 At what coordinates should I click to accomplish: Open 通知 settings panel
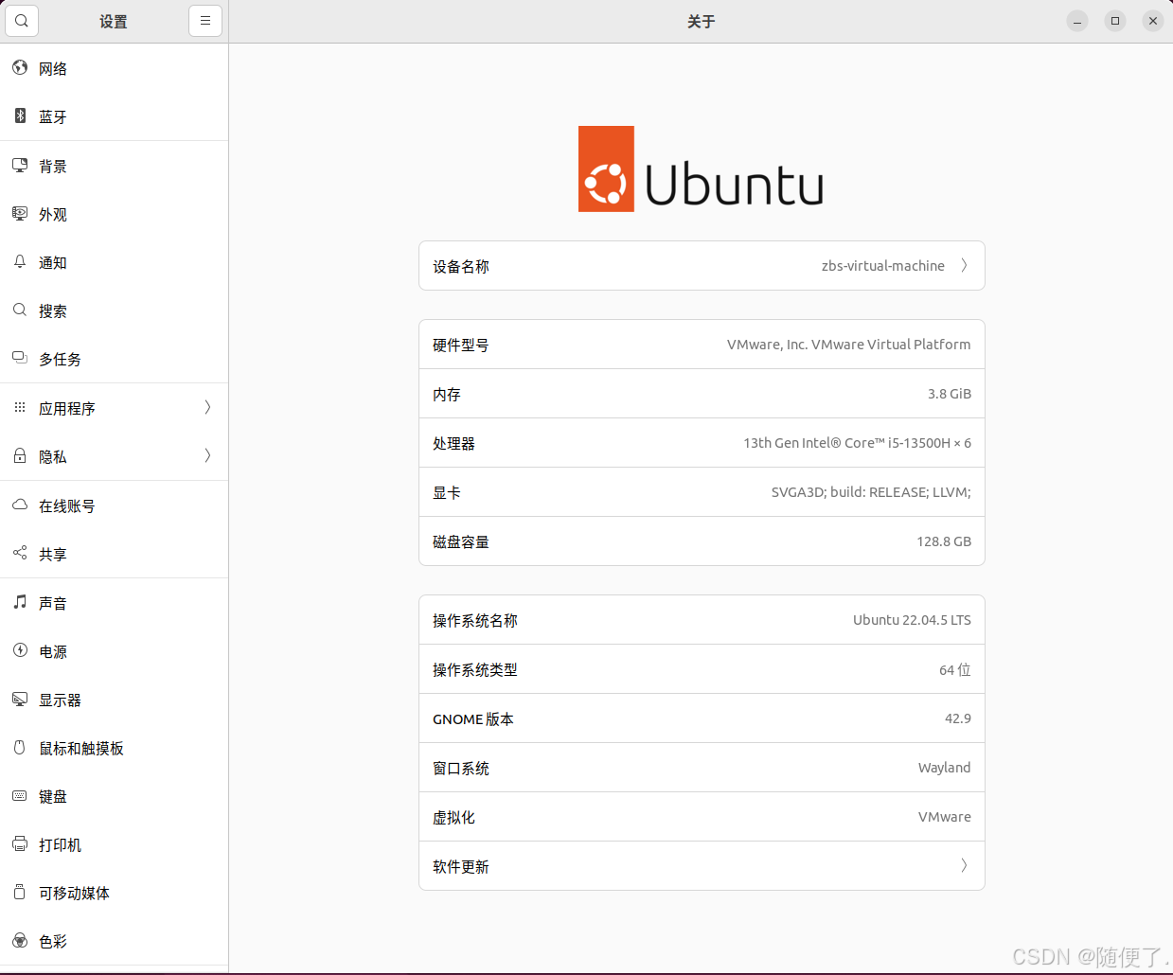click(114, 262)
